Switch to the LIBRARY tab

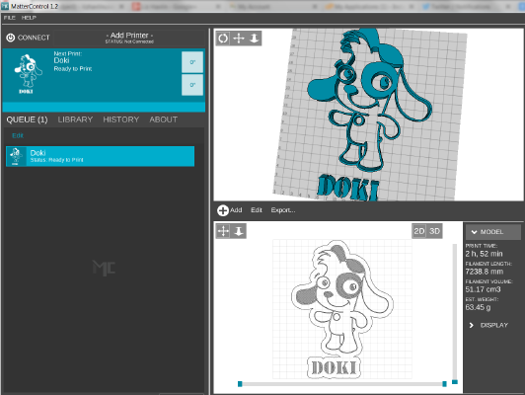click(75, 119)
